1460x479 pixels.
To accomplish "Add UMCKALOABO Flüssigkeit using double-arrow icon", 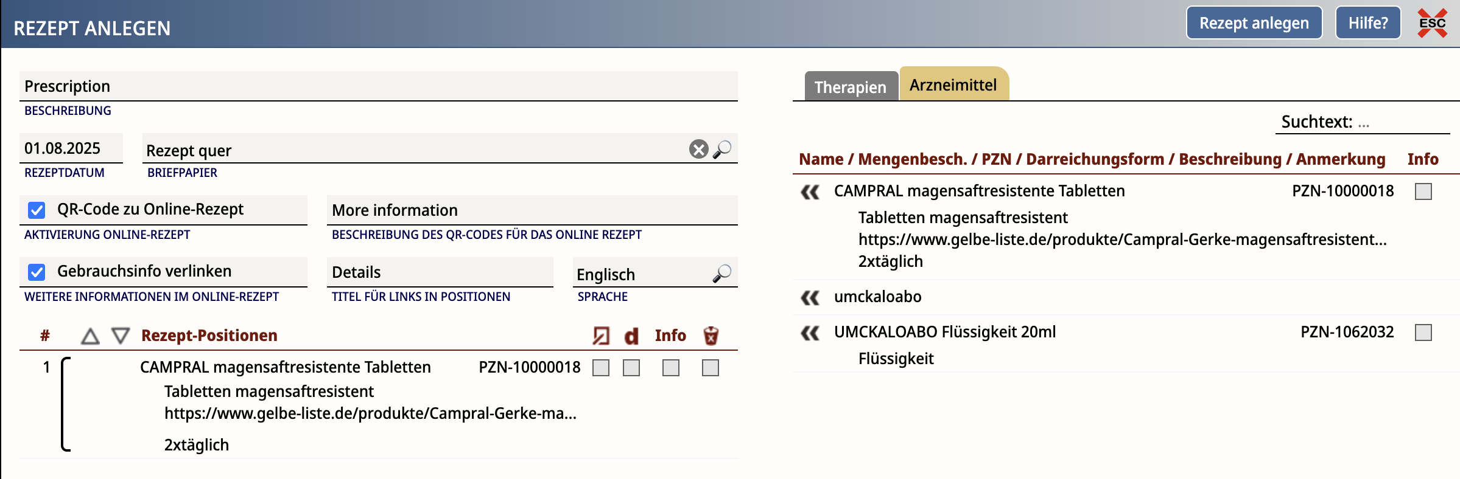I will pos(810,333).
